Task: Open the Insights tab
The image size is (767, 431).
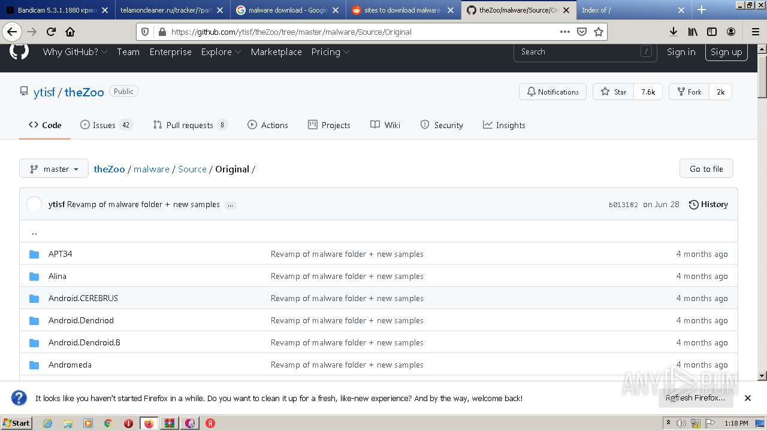Action: tap(504, 125)
